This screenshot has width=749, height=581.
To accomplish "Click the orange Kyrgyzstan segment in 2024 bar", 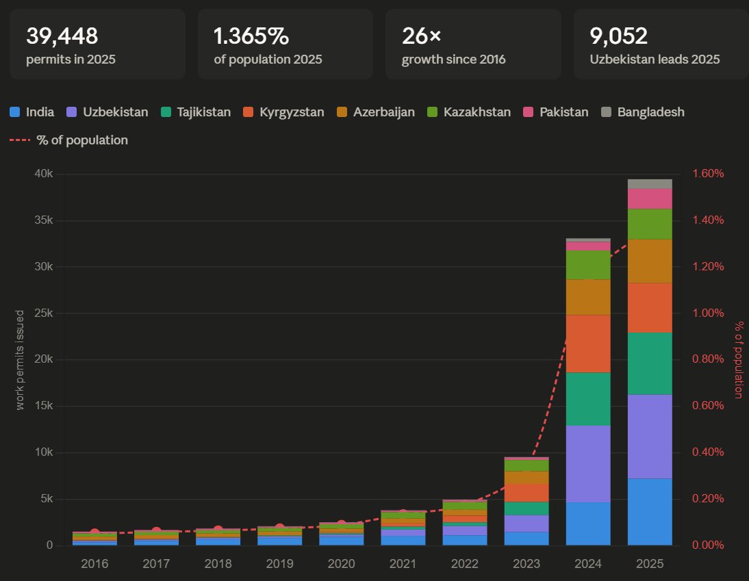I will coord(588,344).
